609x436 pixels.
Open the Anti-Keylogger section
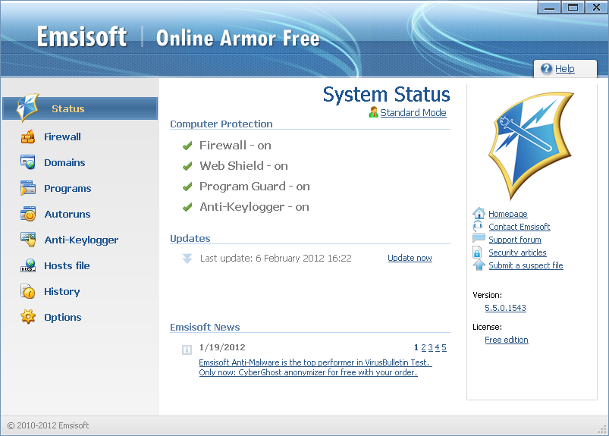point(81,240)
